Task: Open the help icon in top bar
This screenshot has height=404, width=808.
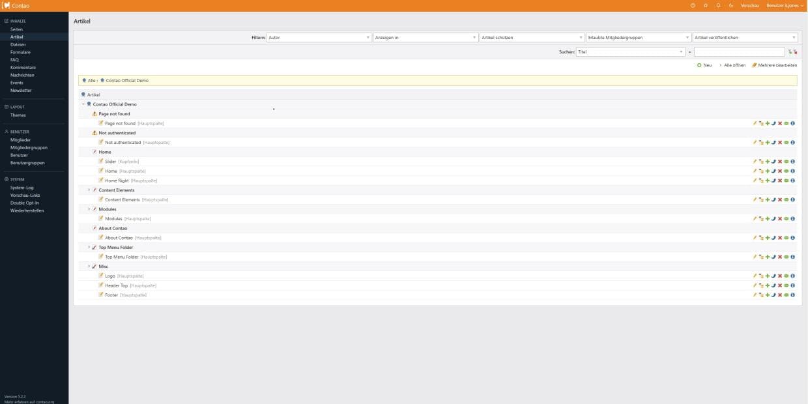Action: tap(693, 5)
